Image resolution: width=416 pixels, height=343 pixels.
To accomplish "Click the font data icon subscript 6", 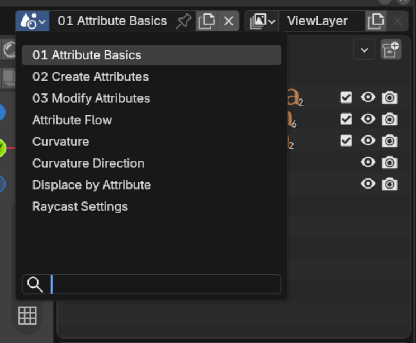I will pyautogui.click(x=292, y=119).
